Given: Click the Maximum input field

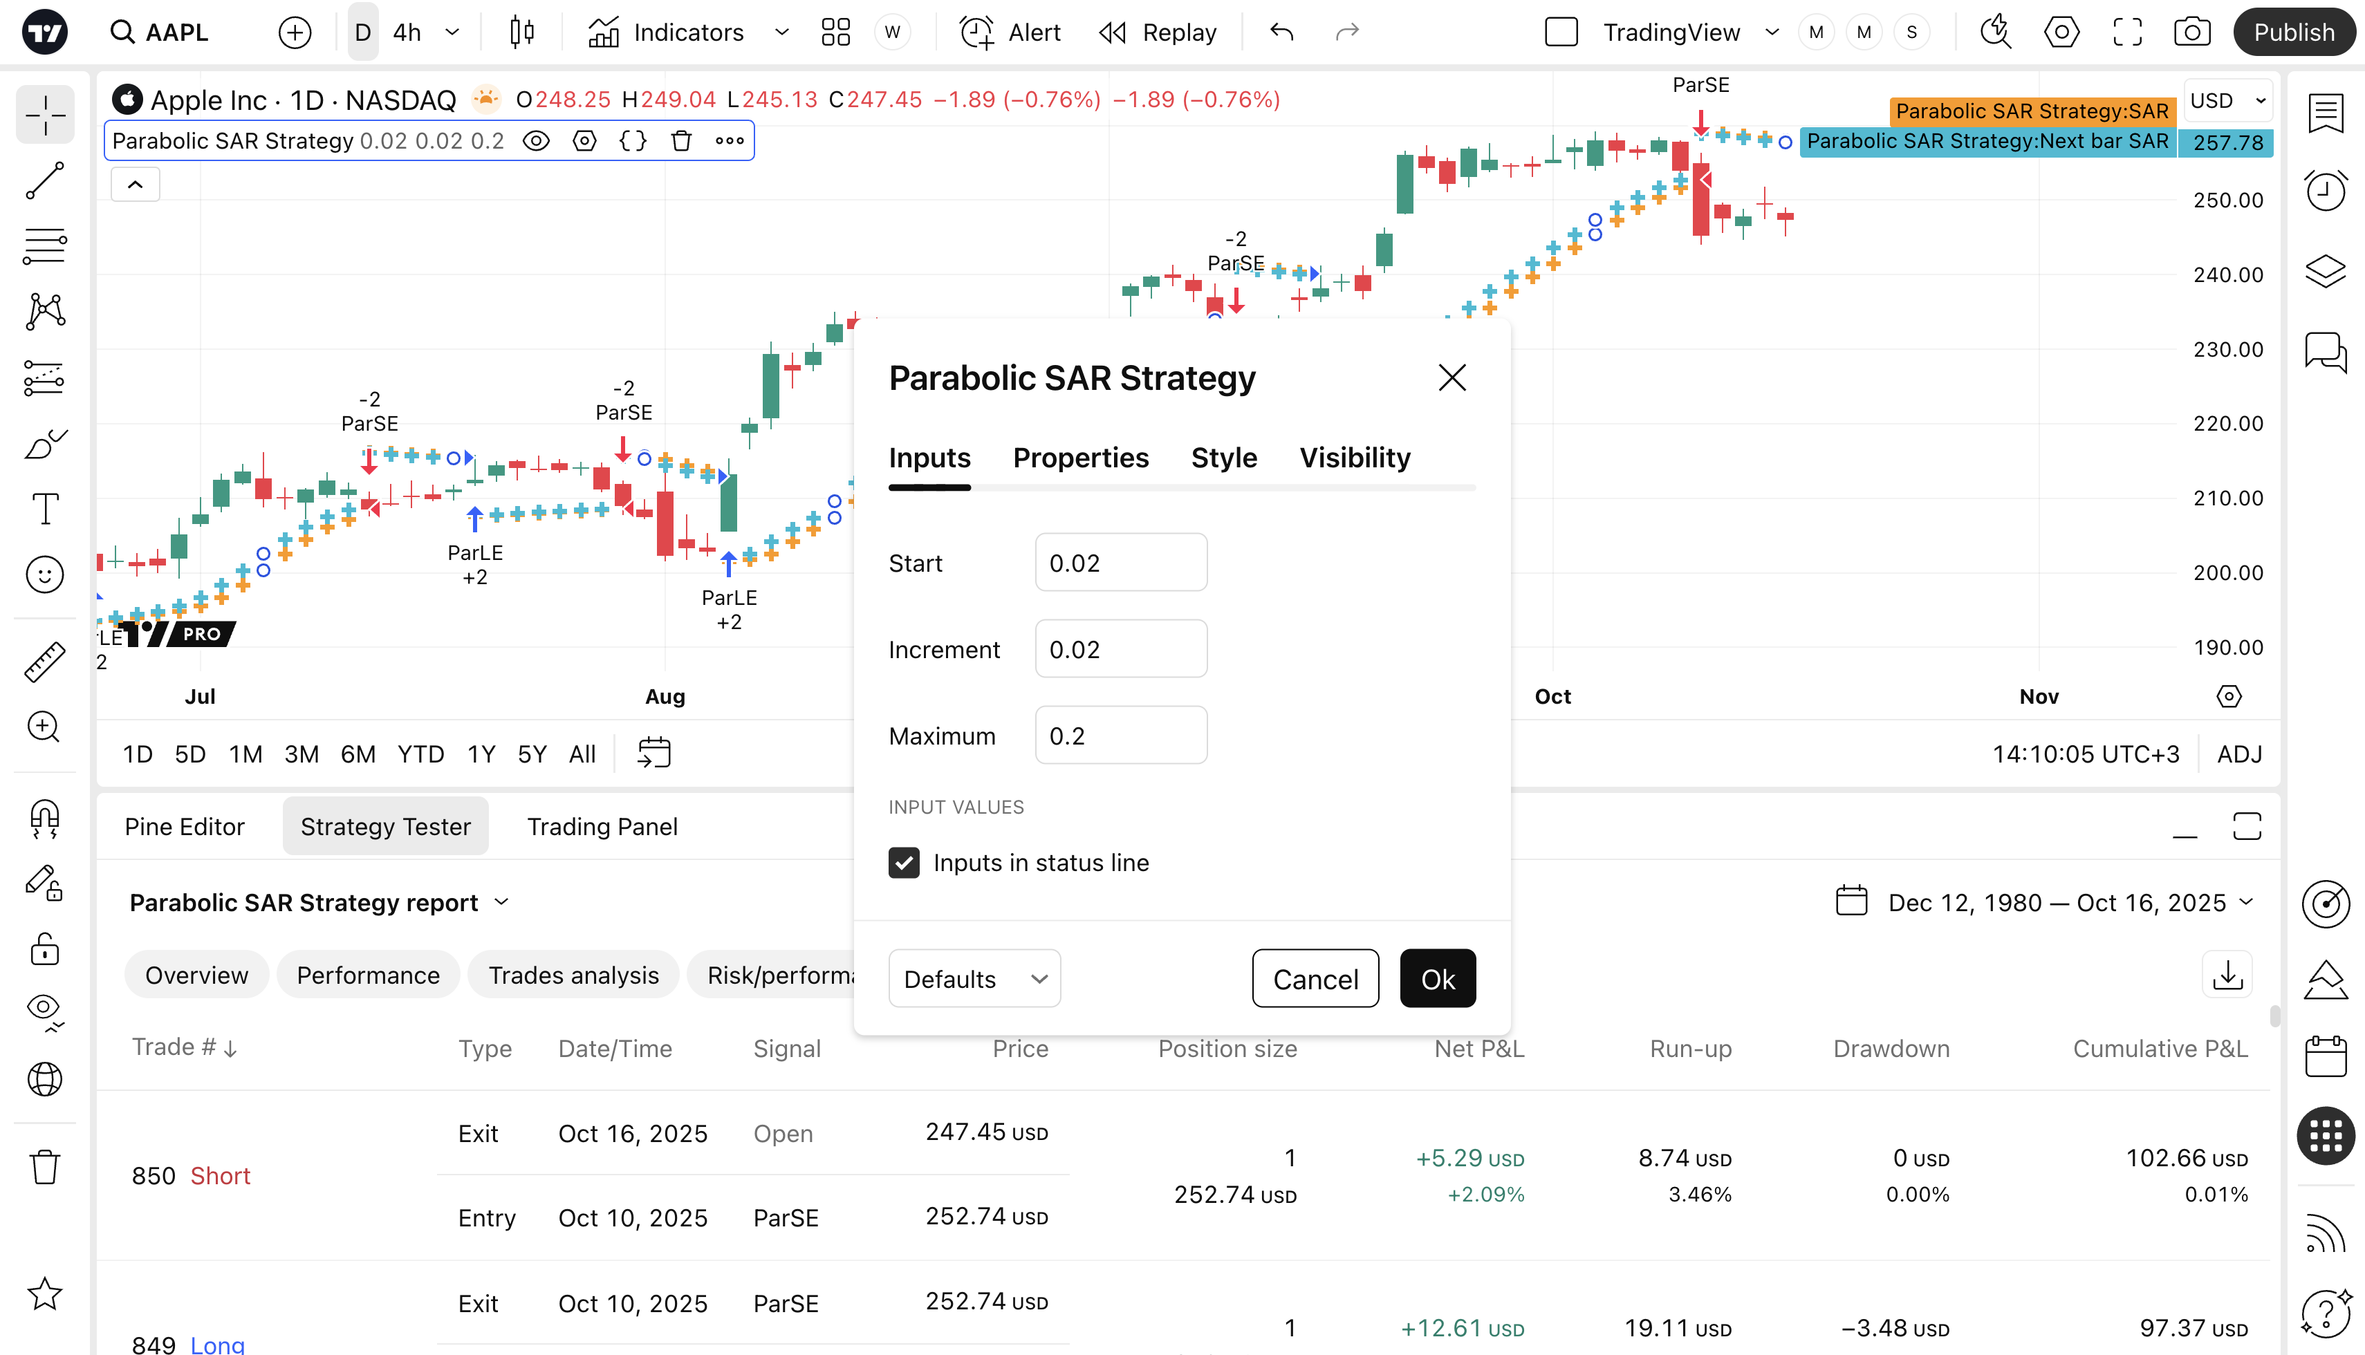Looking at the screenshot, I should pyautogui.click(x=1120, y=736).
